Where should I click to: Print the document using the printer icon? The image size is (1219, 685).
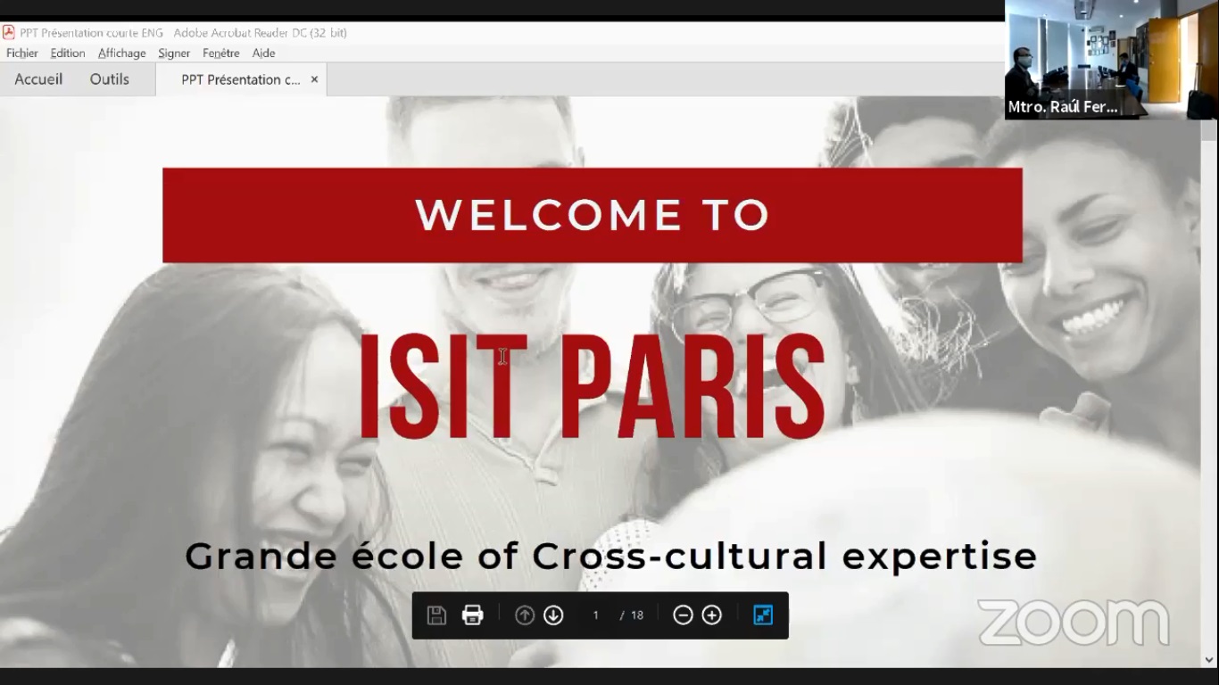pos(473,615)
